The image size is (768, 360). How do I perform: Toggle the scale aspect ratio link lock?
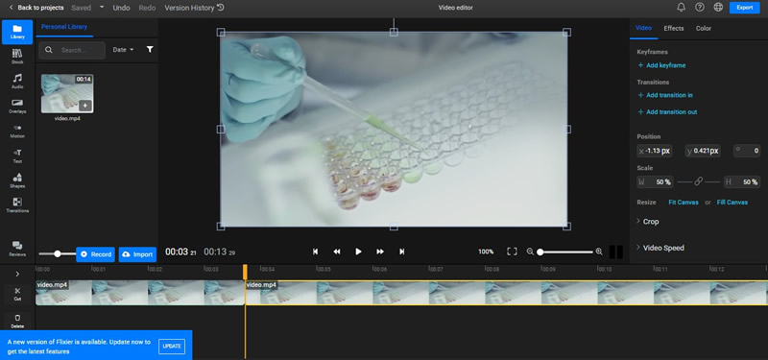pos(699,181)
